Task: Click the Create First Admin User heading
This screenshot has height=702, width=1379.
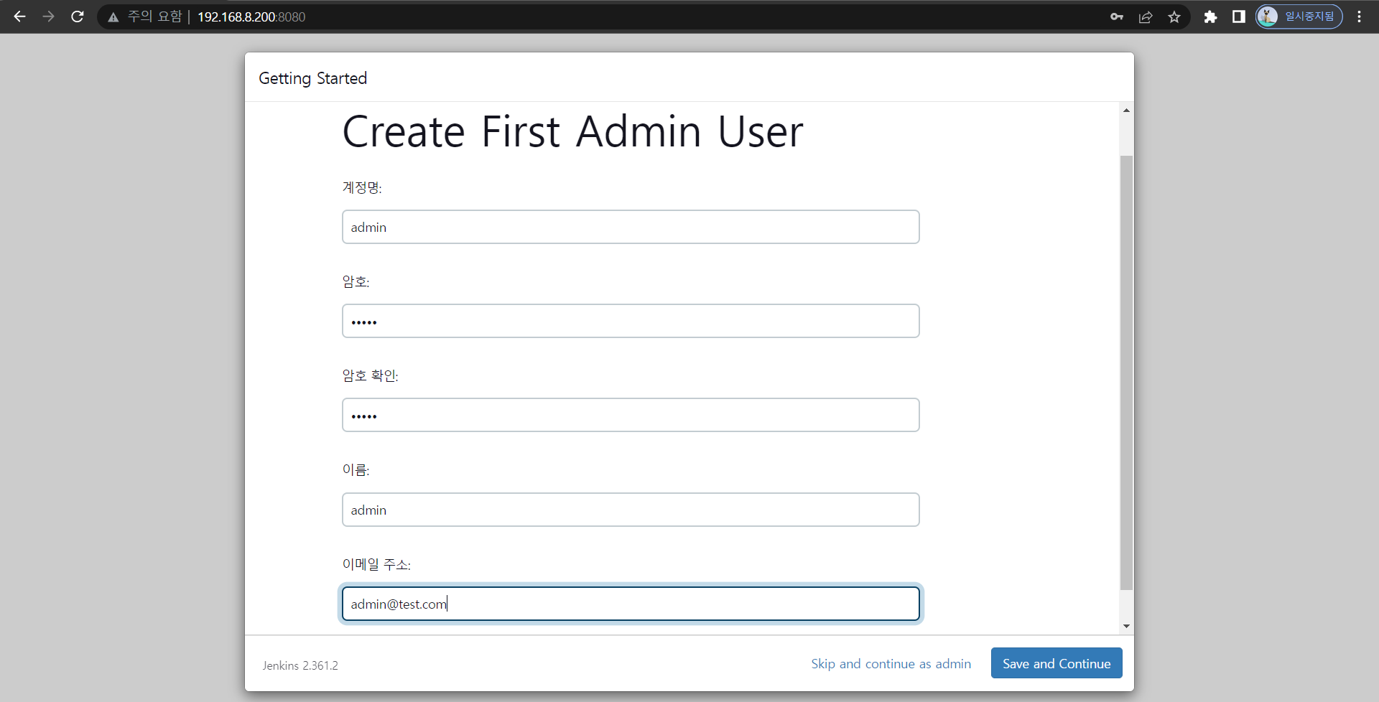Action: tap(572, 132)
